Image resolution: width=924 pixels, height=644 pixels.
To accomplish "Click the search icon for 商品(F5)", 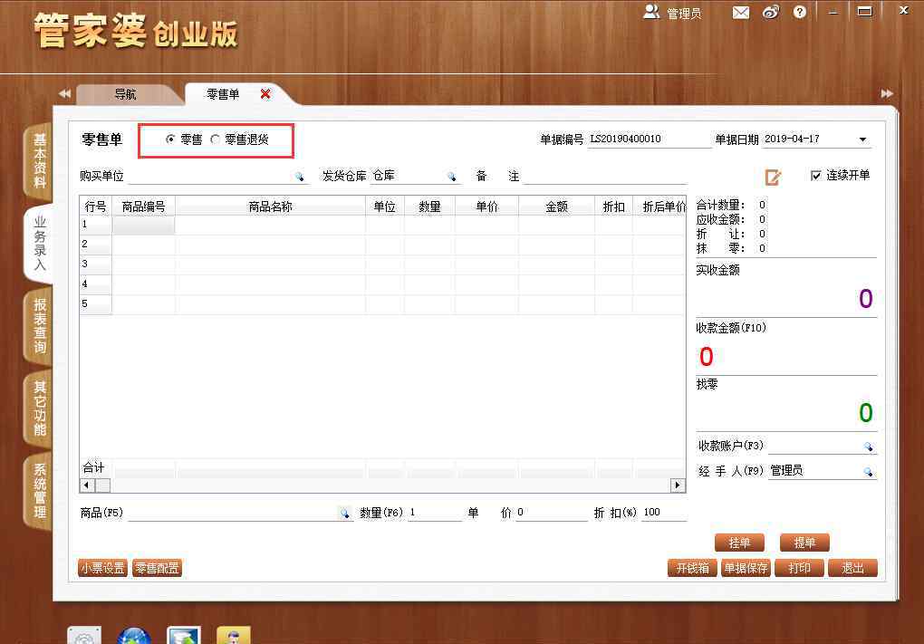I will pos(345,514).
